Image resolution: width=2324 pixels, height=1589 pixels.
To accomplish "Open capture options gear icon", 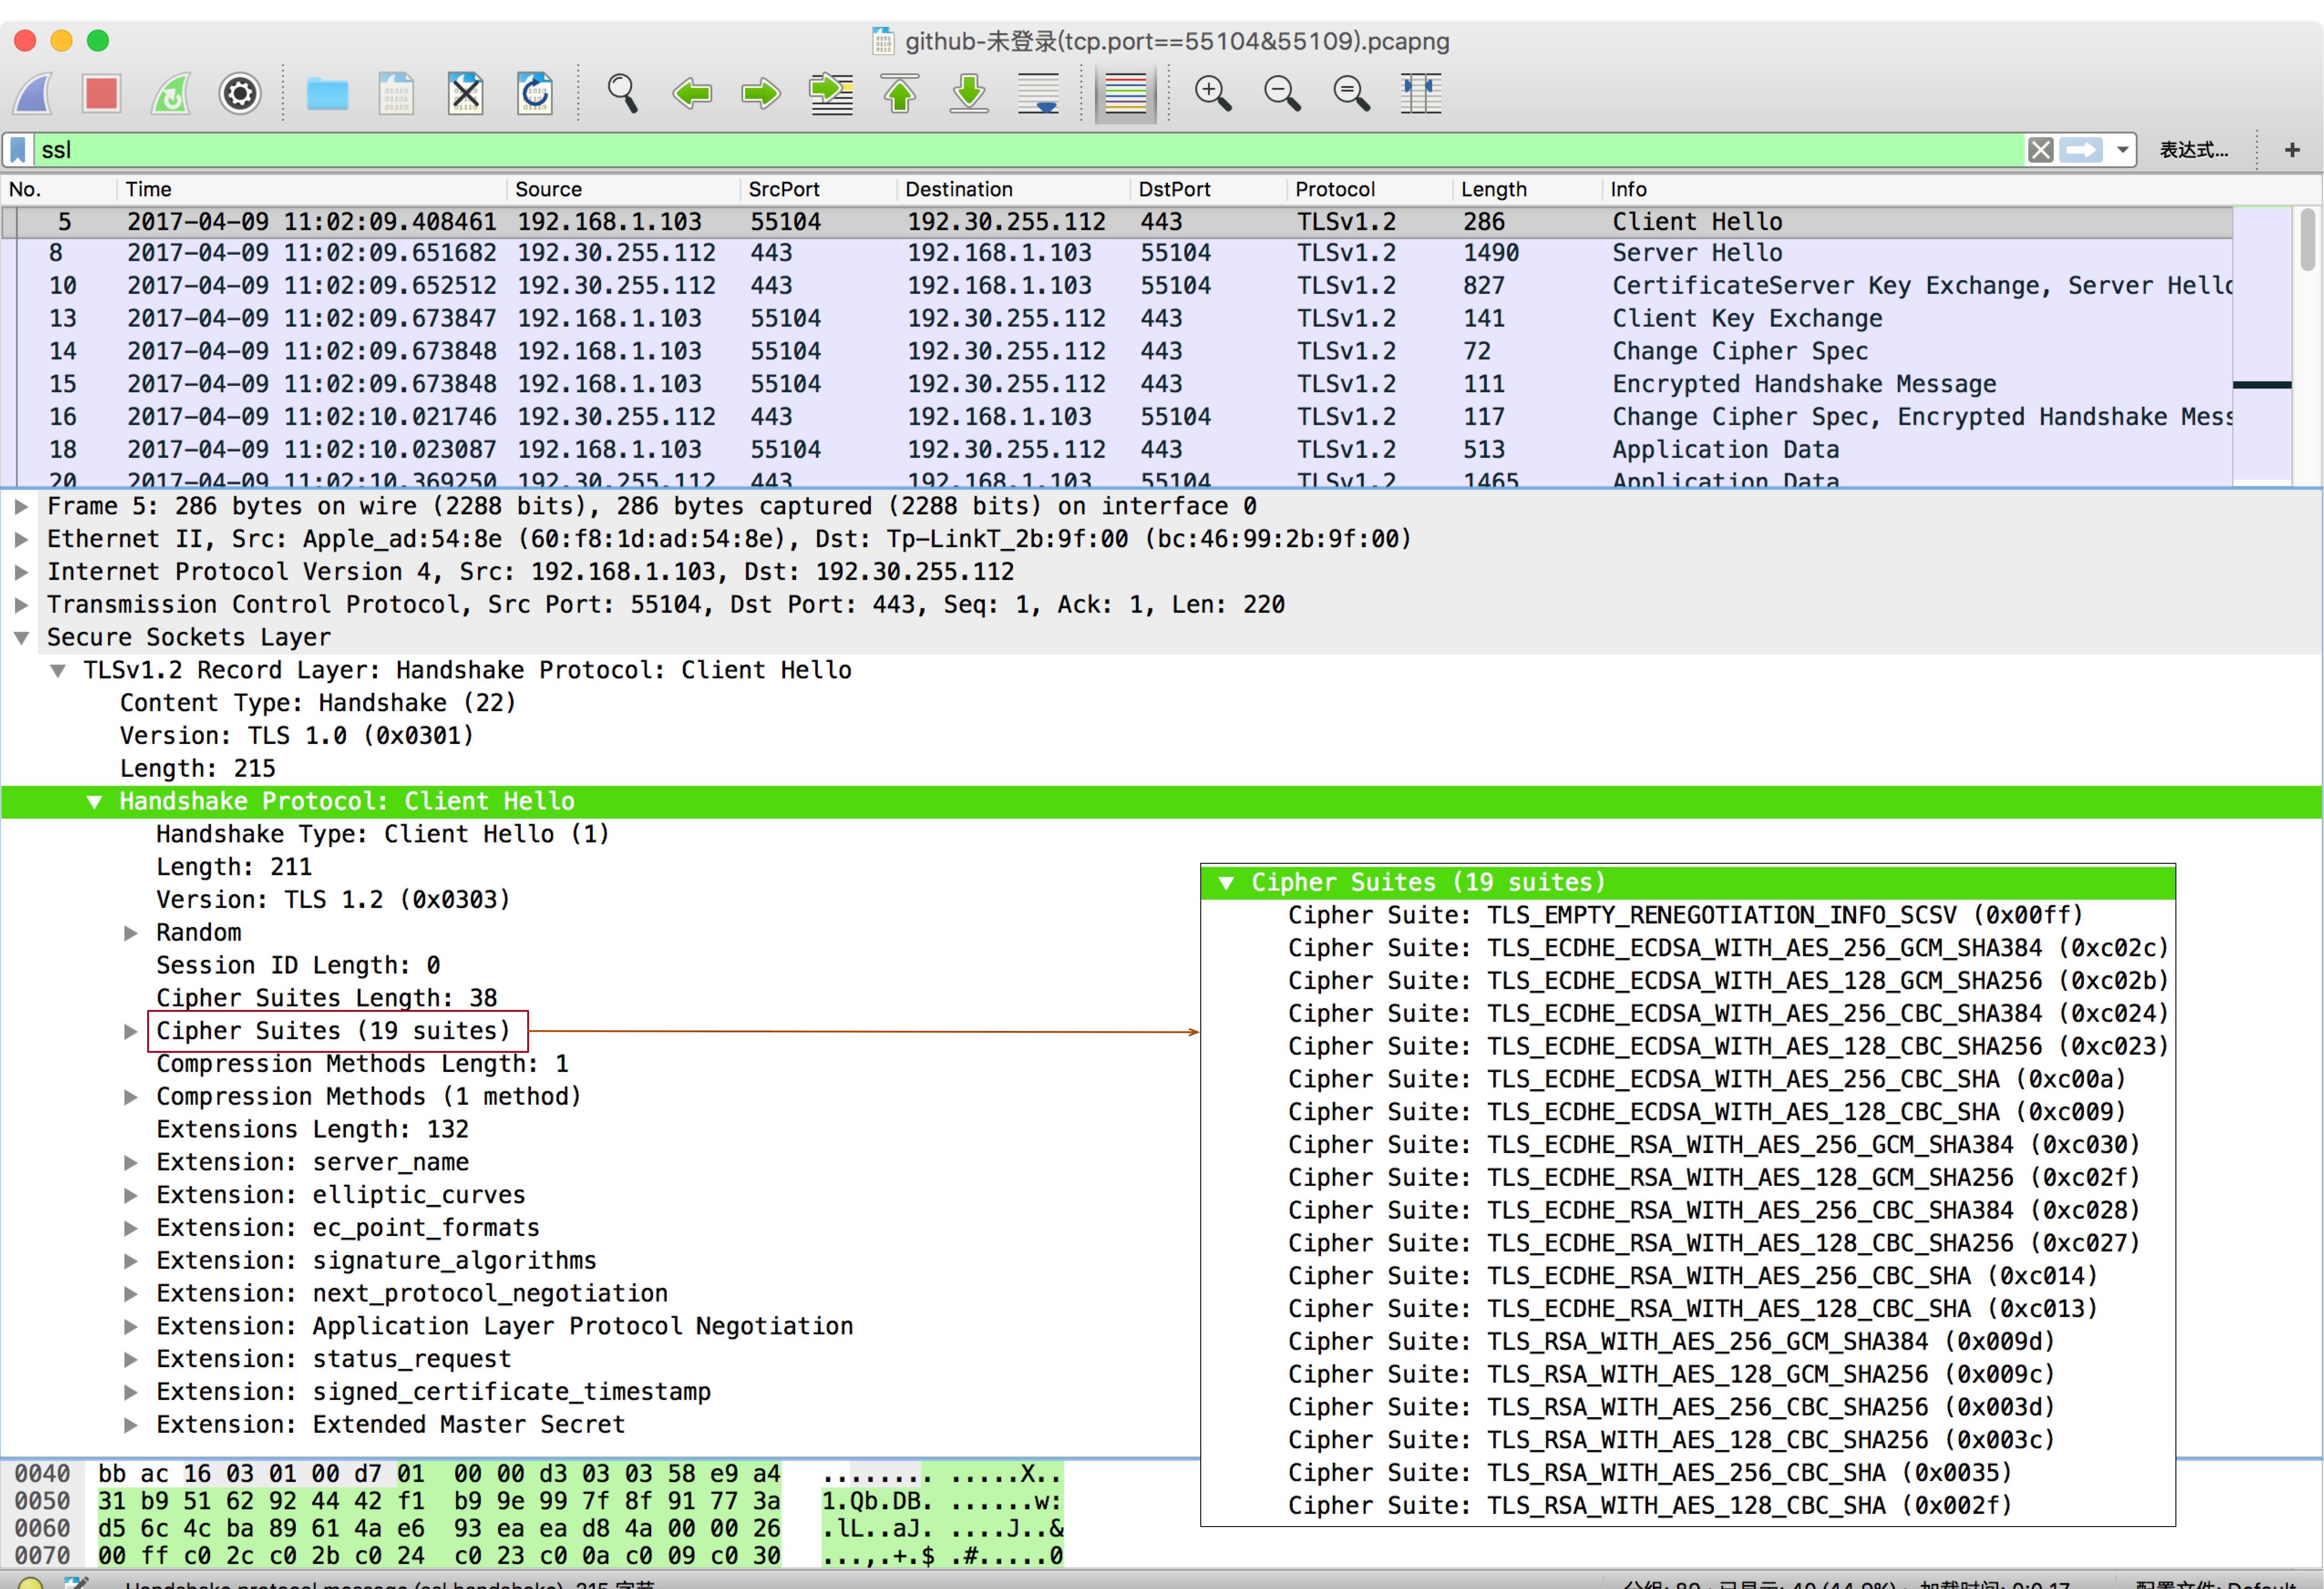I will pyautogui.click(x=240, y=94).
